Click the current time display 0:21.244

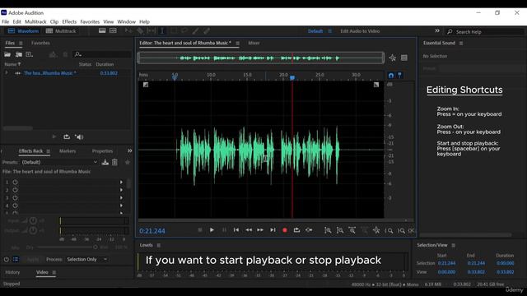152,231
